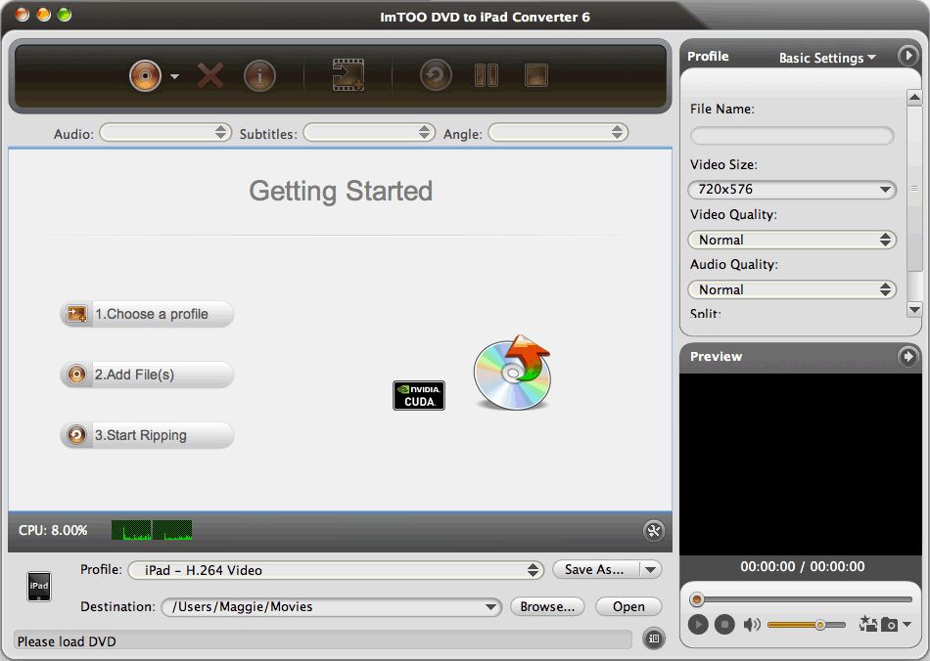
Task: Click the CPU usage graph
Action: click(x=152, y=530)
